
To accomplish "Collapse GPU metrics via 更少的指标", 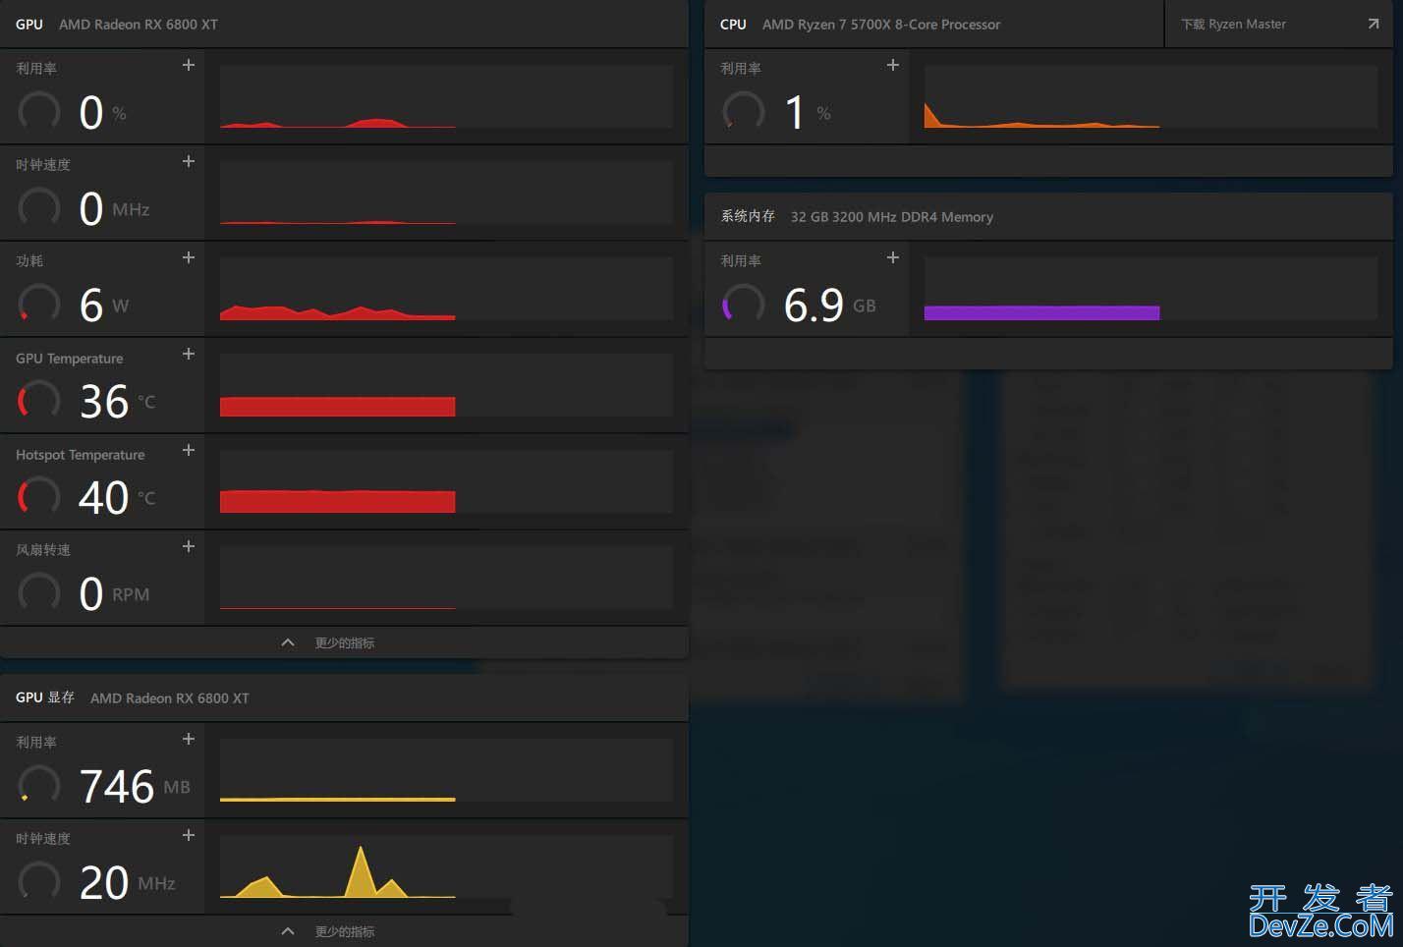I will 344,642.
